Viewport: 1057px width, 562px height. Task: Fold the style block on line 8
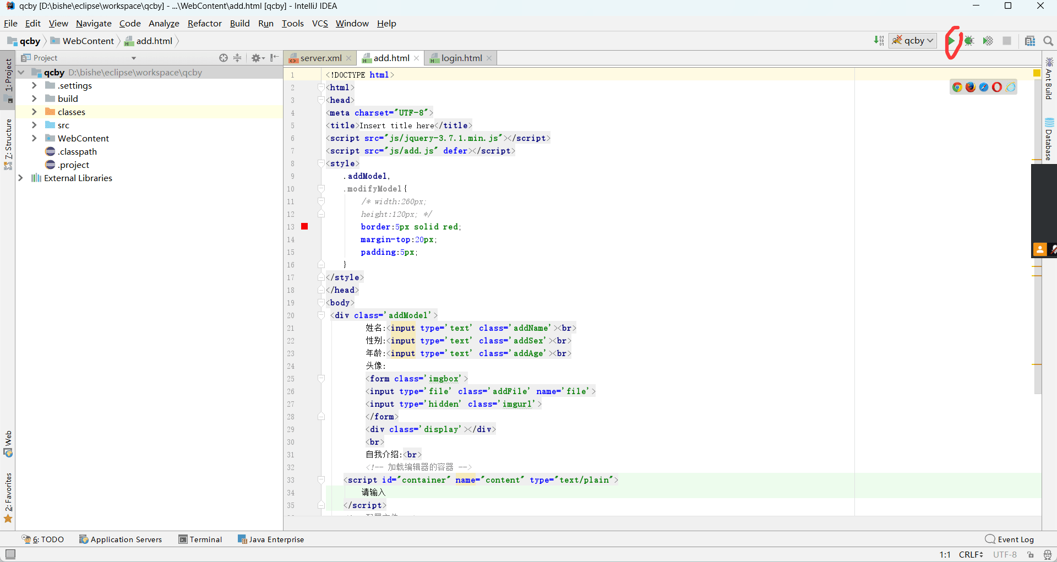pyautogui.click(x=321, y=163)
